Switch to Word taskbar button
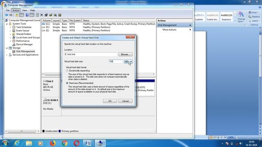The height and width of the screenshot is (147, 262). pos(88,143)
